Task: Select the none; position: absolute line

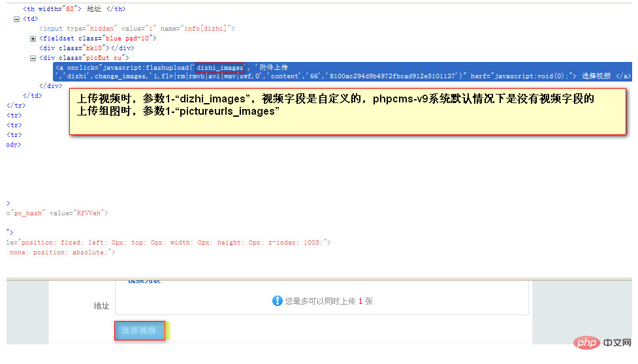Action: [62, 252]
